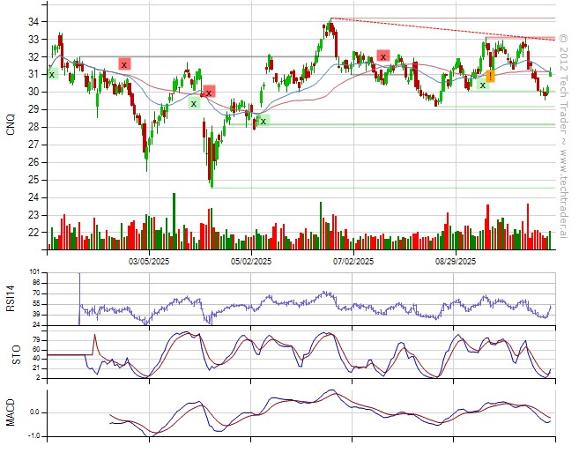The image size is (579, 453).
Task: Click the 08/29/2025 date label
Action: pos(454,262)
